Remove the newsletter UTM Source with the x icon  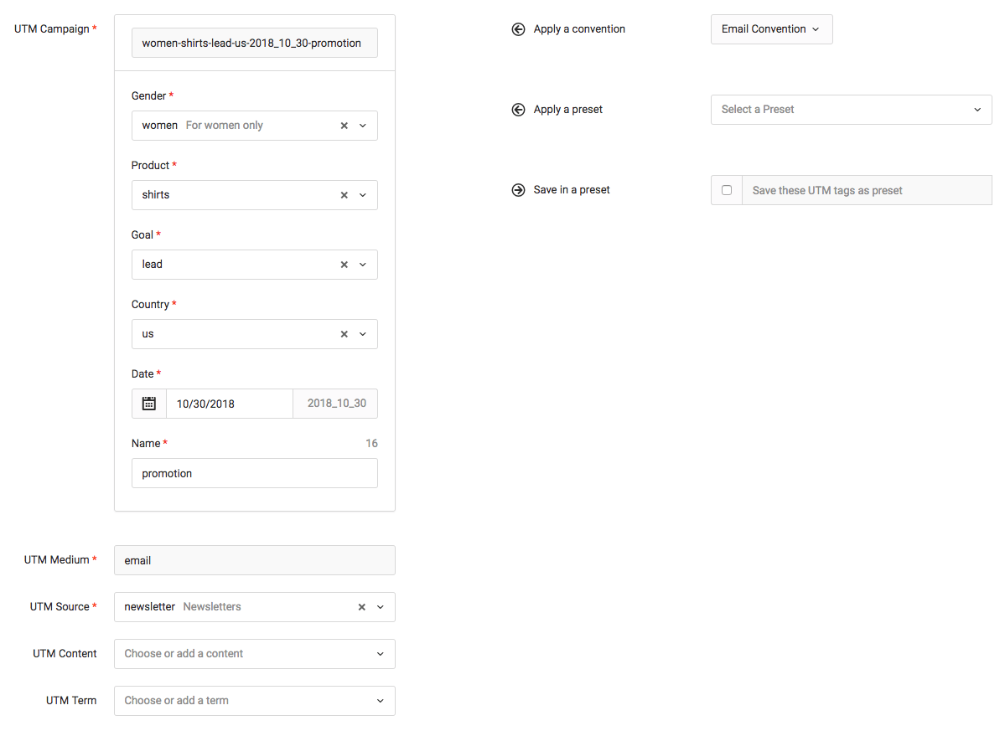click(x=361, y=606)
